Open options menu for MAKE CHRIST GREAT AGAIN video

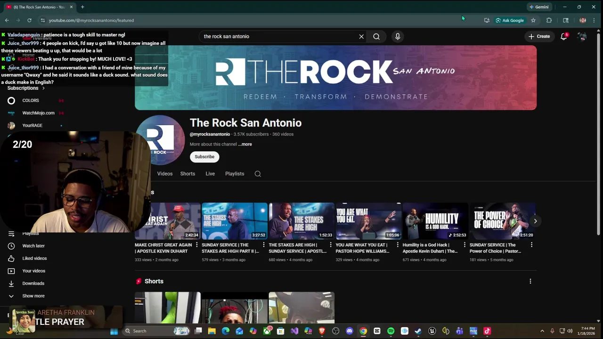click(197, 245)
